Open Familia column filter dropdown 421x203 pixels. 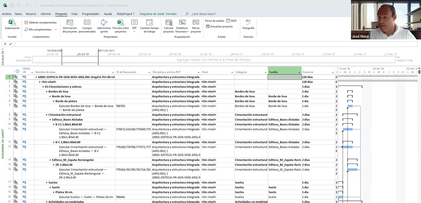pyautogui.click(x=299, y=72)
